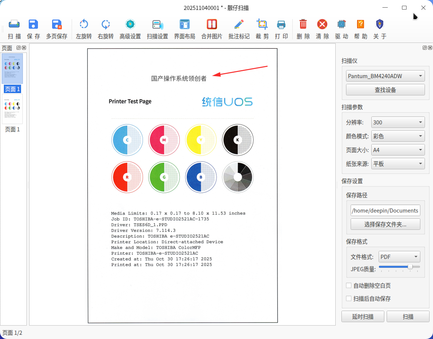The width and height of the screenshot is (433, 339).
Task: Click choose save folder (选择保存文件夹...) button
Action: click(385, 224)
